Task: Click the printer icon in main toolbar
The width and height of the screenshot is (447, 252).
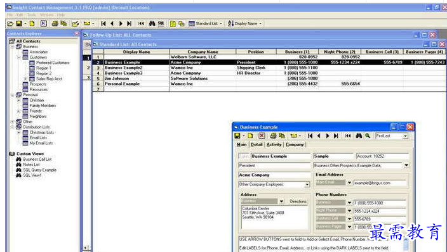Action: (55, 23)
